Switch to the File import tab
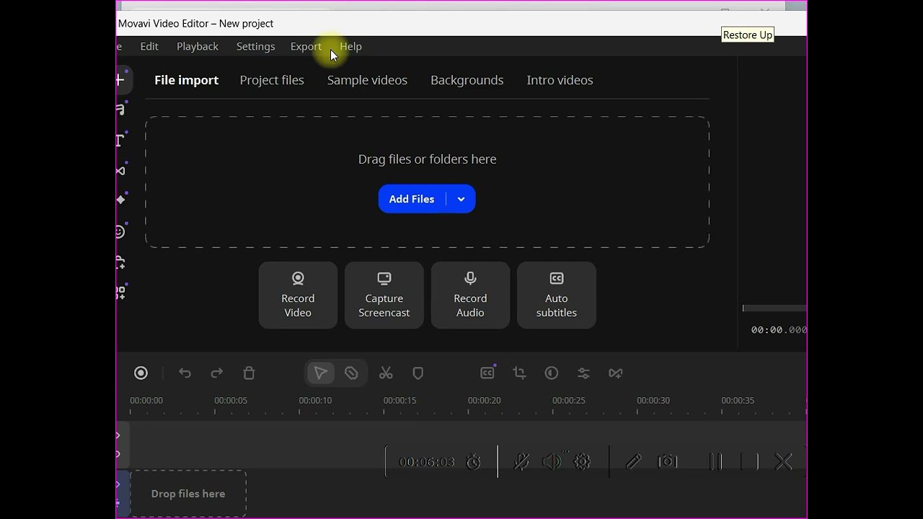This screenshot has height=519, width=923. [186, 80]
